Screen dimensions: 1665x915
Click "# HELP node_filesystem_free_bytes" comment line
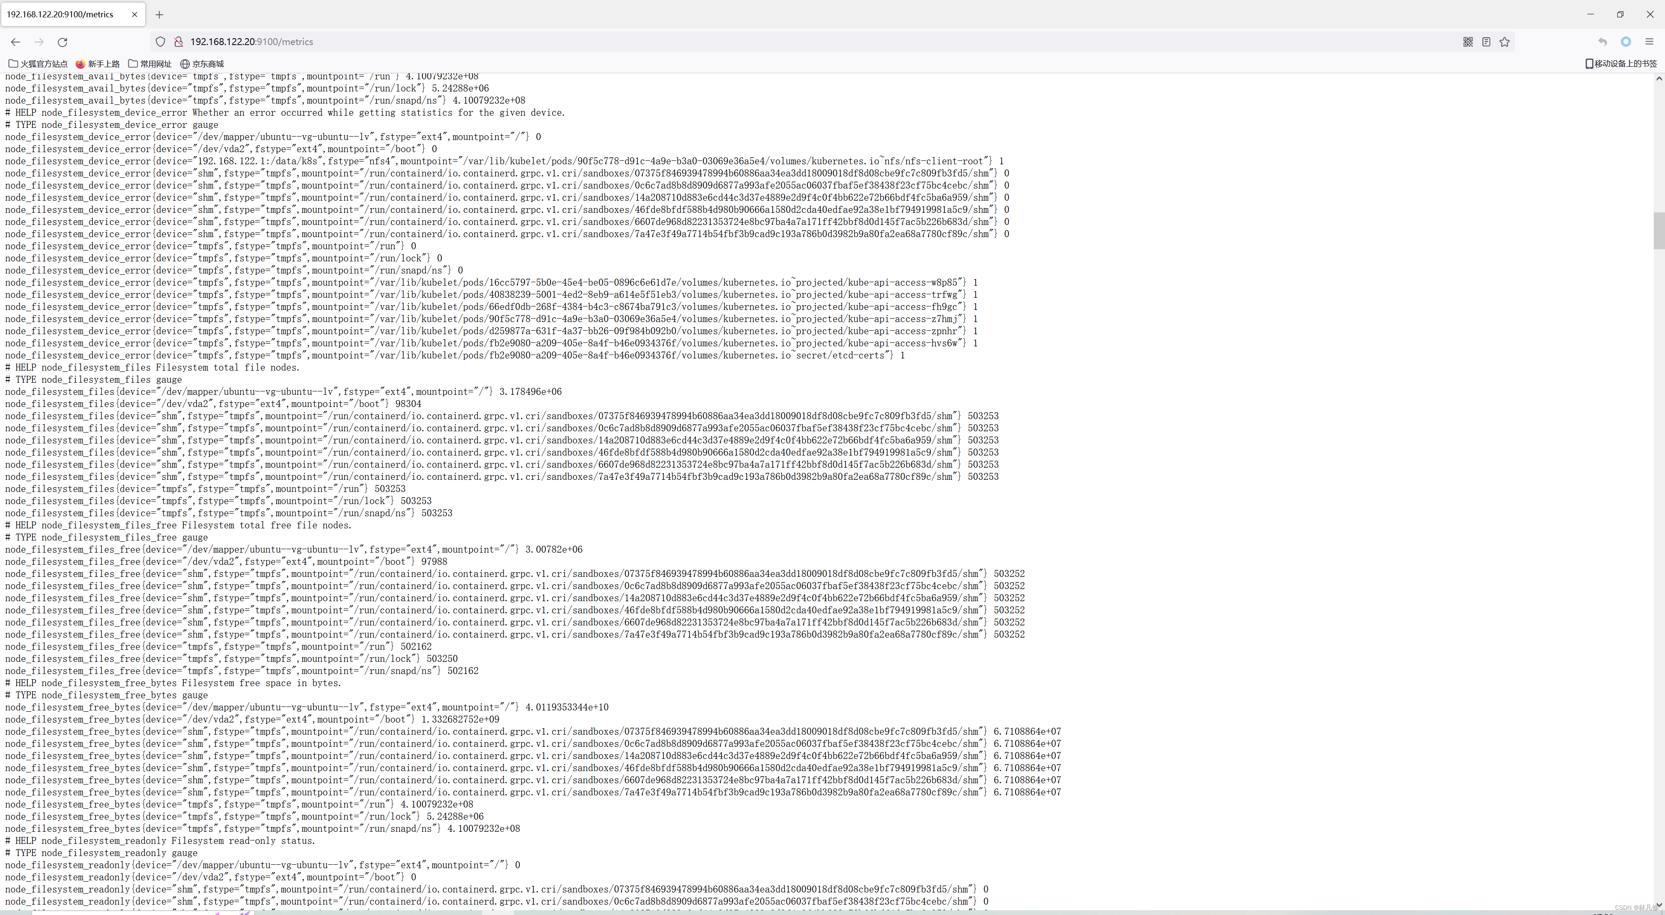click(x=173, y=683)
